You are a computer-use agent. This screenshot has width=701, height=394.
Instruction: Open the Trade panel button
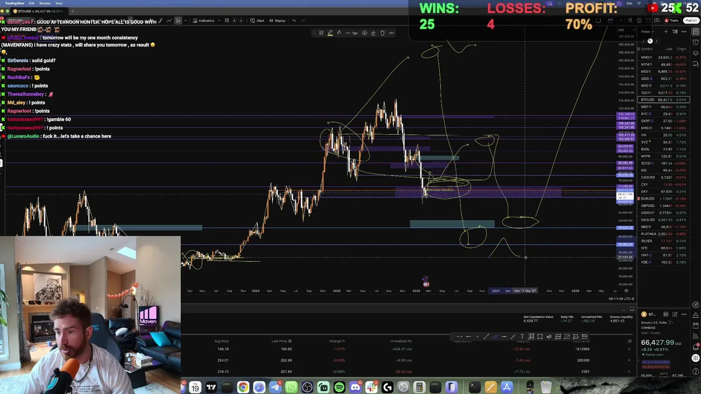pyautogui.click(x=672, y=20)
